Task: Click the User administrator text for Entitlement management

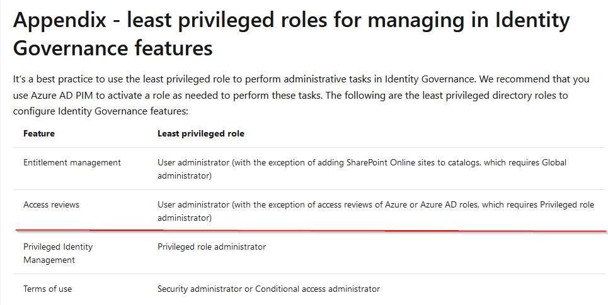Action: (x=193, y=163)
